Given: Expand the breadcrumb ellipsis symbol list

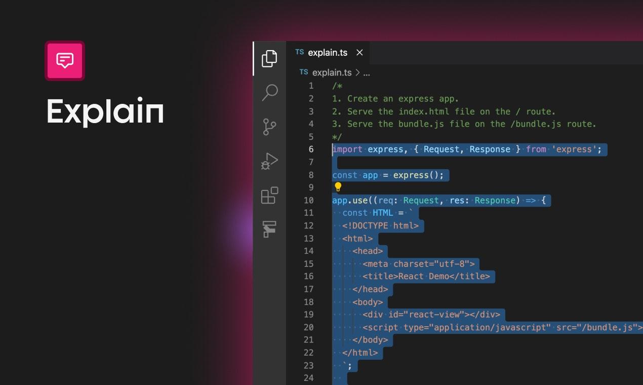Looking at the screenshot, I should pos(367,72).
